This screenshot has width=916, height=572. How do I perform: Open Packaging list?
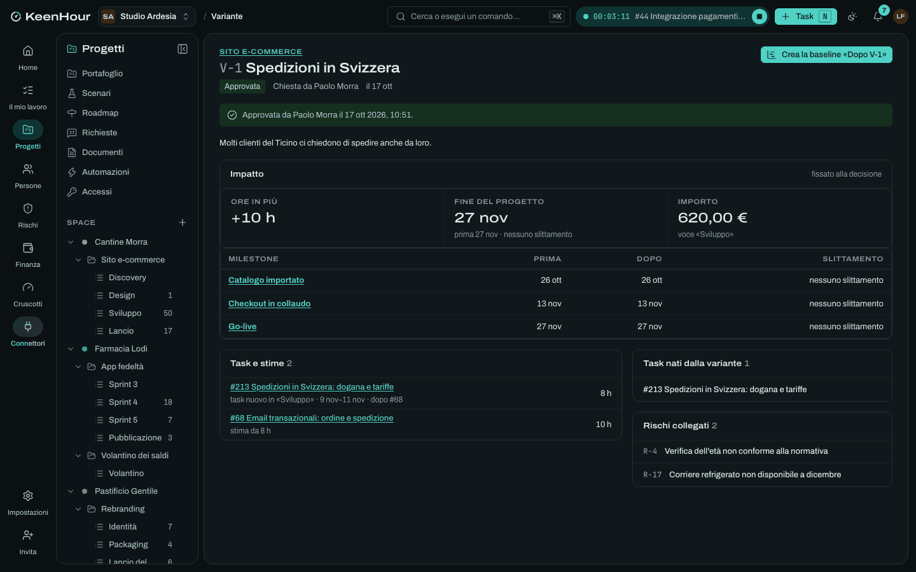click(x=127, y=545)
